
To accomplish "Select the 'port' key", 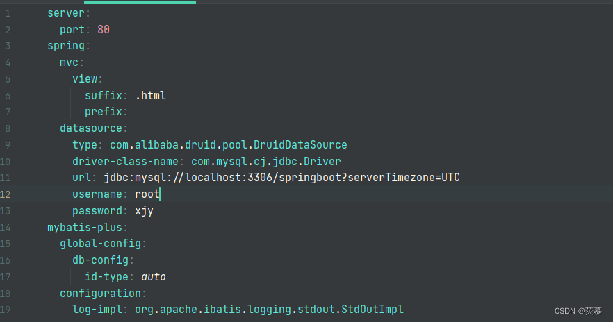I will [72, 30].
